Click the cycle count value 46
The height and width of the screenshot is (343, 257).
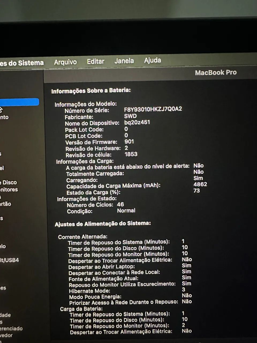[x=120, y=204]
